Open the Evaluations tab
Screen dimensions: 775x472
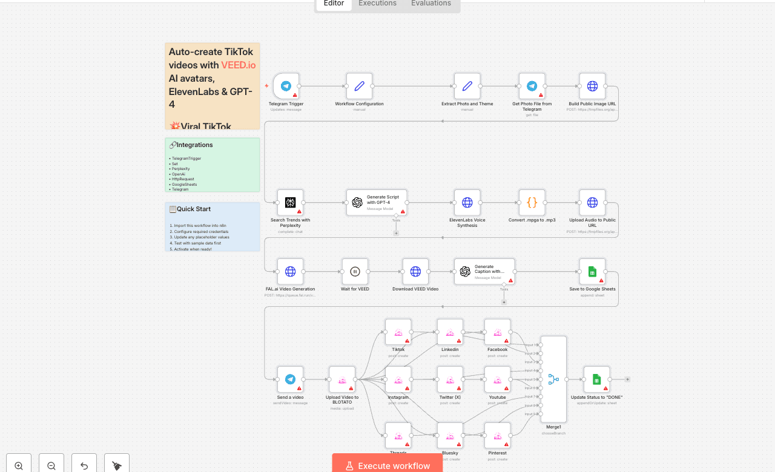click(430, 4)
